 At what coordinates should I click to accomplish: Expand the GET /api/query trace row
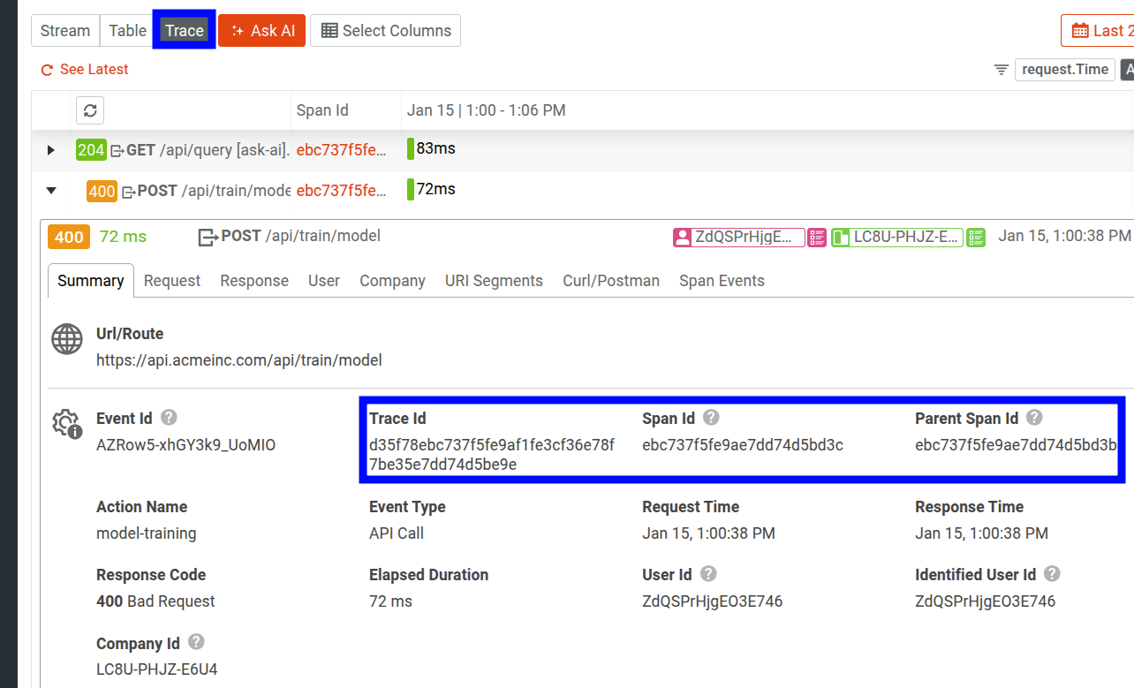(x=50, y=148)
